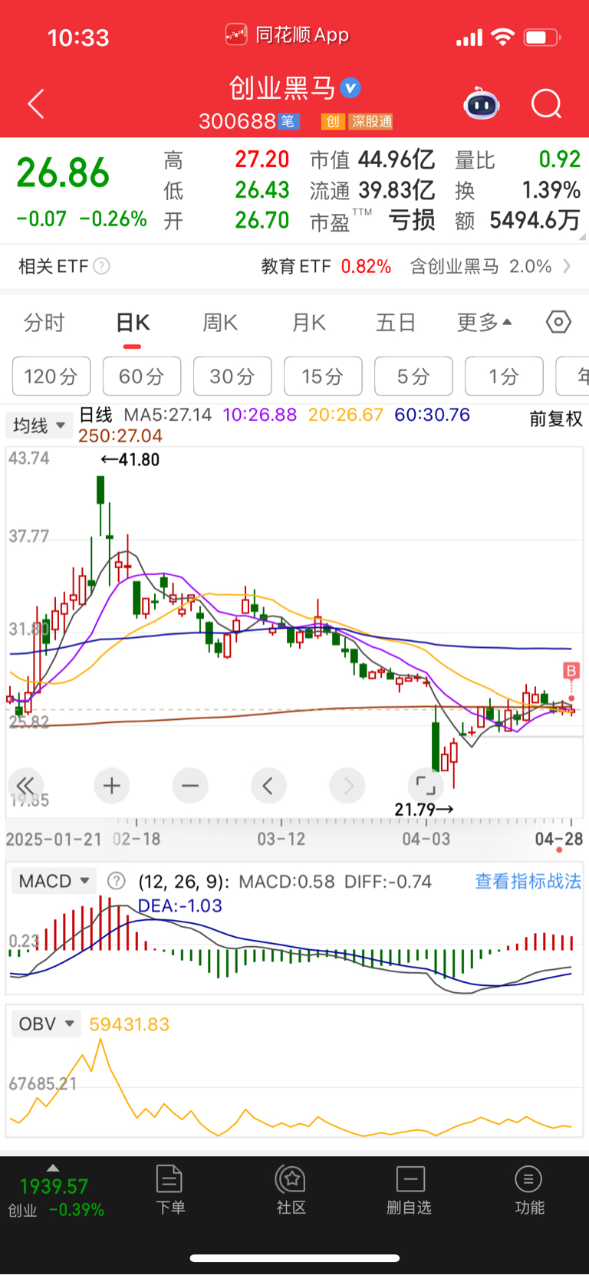Tap the OBV value 59431.83
The height and width of the screenshot is (1275, 589).
[x=130, y=1024]
